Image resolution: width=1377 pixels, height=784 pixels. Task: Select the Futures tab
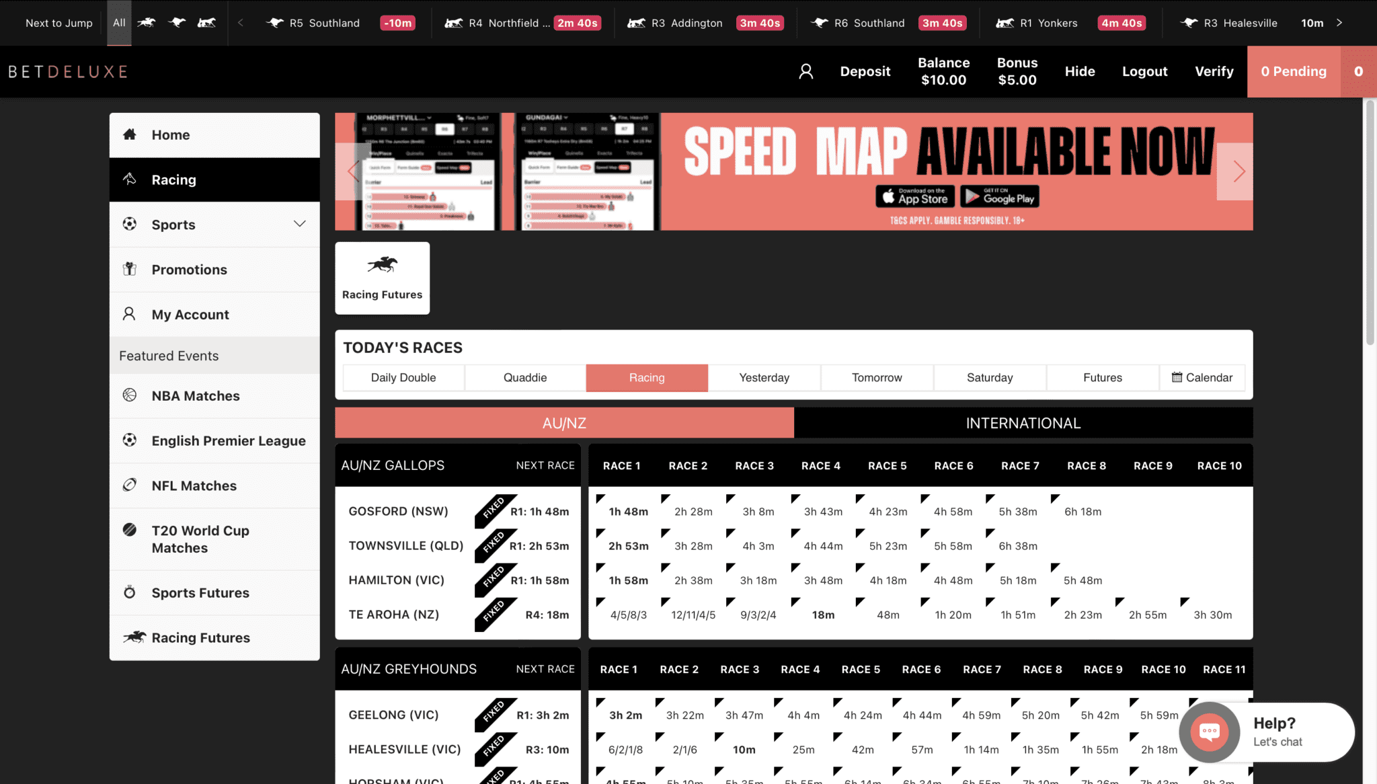(x=1103, y=378)
